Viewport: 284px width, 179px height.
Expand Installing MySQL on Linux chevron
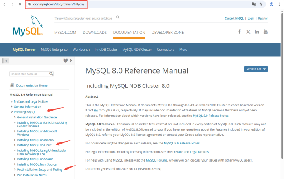tap(15, 145)
